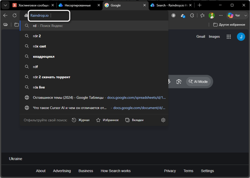This screenshot has height=178, width=250.
Task: Open the Business footer link
Action: click(x=86, y=171)
